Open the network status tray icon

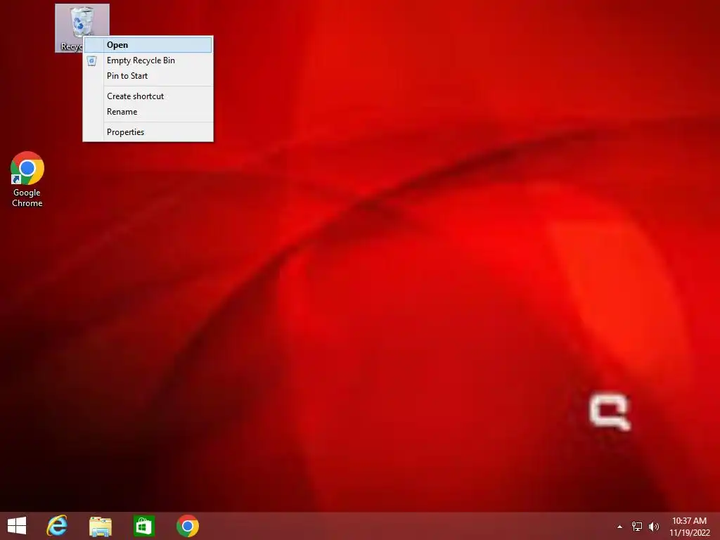[x=637, y=527]
